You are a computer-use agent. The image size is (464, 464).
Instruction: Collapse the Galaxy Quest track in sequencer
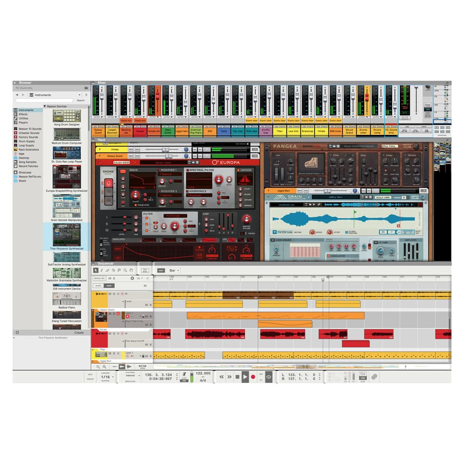93,310
